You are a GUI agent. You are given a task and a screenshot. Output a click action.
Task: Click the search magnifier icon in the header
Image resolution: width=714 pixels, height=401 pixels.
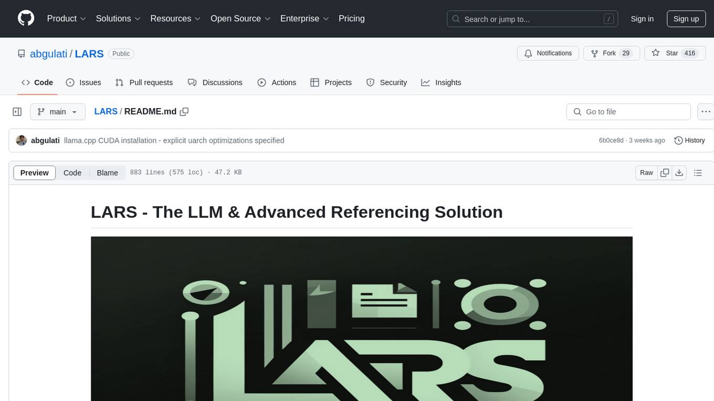456,19
